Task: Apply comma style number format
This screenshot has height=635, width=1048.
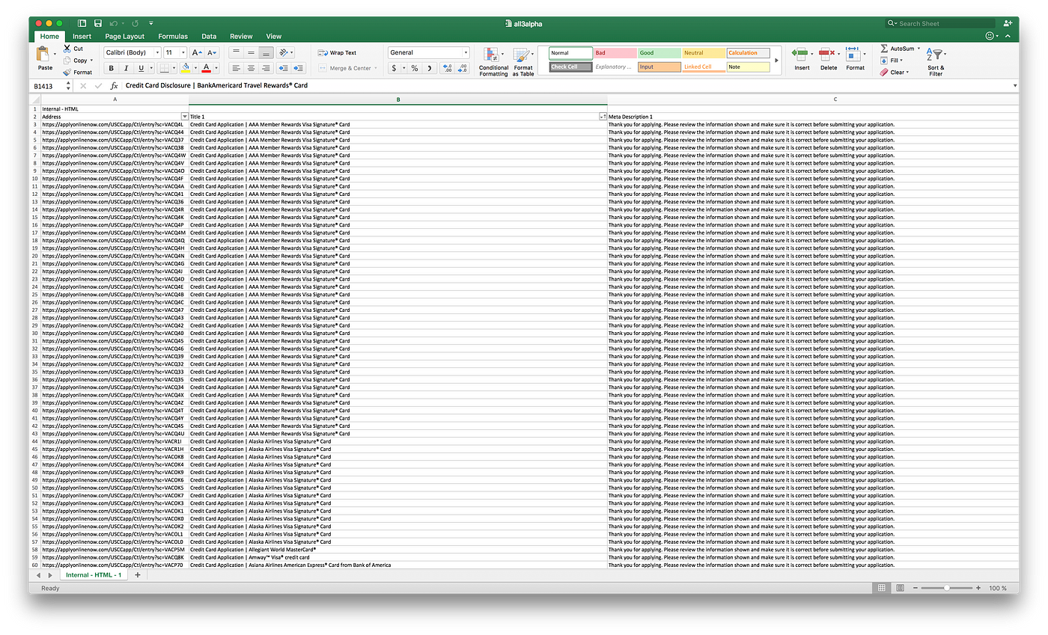Action: coord(430,68)
